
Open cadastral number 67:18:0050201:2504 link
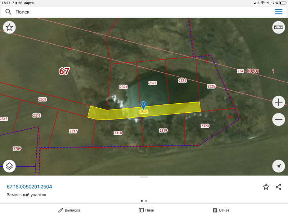coord(30,186)
